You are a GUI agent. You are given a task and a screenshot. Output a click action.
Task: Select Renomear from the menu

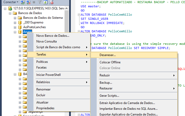(59, 89)
